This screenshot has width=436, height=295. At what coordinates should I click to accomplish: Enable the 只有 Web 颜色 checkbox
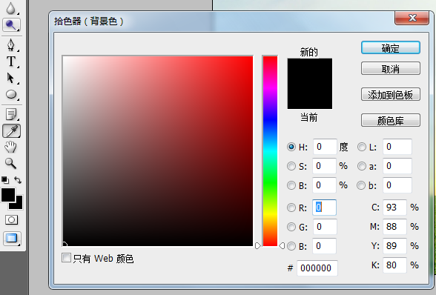(66, 258)
